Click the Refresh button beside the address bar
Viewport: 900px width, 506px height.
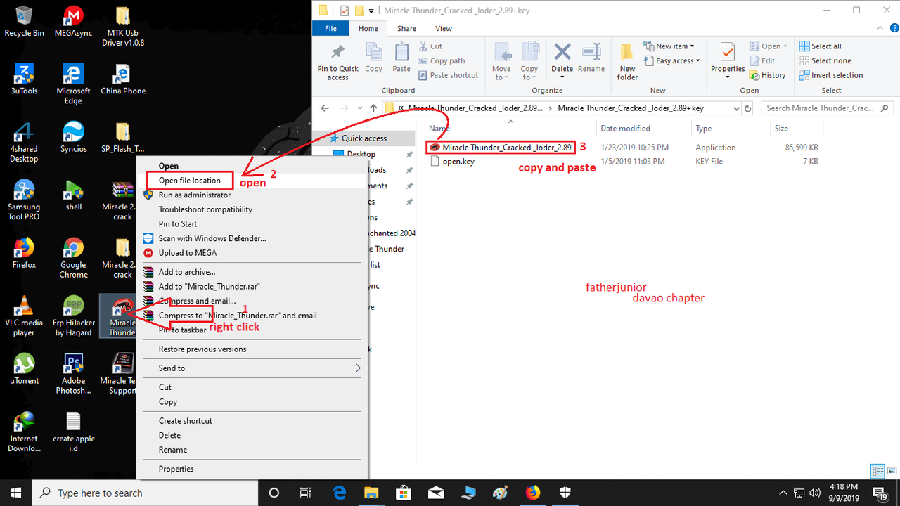point(748,108)
